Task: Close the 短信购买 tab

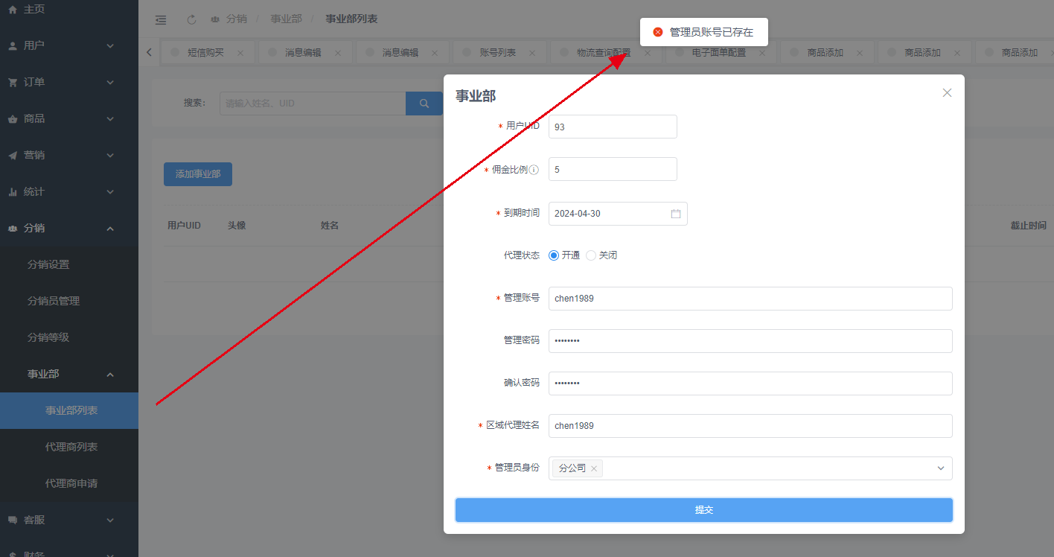Action: pyautogui.click(x=240, y=53)
